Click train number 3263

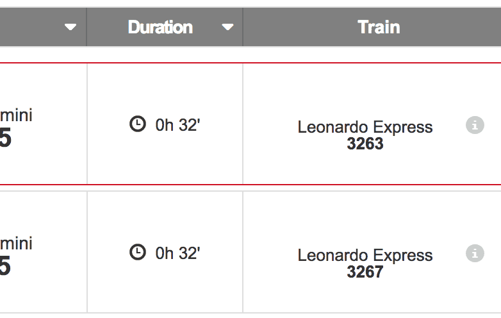pyautogui.click(x=365, y=144)
